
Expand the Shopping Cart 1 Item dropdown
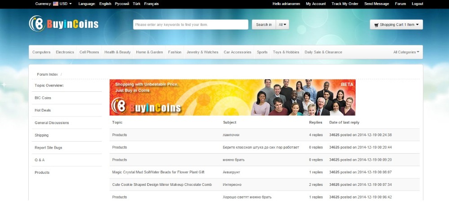pyautogui.click(x=396, y=25)
